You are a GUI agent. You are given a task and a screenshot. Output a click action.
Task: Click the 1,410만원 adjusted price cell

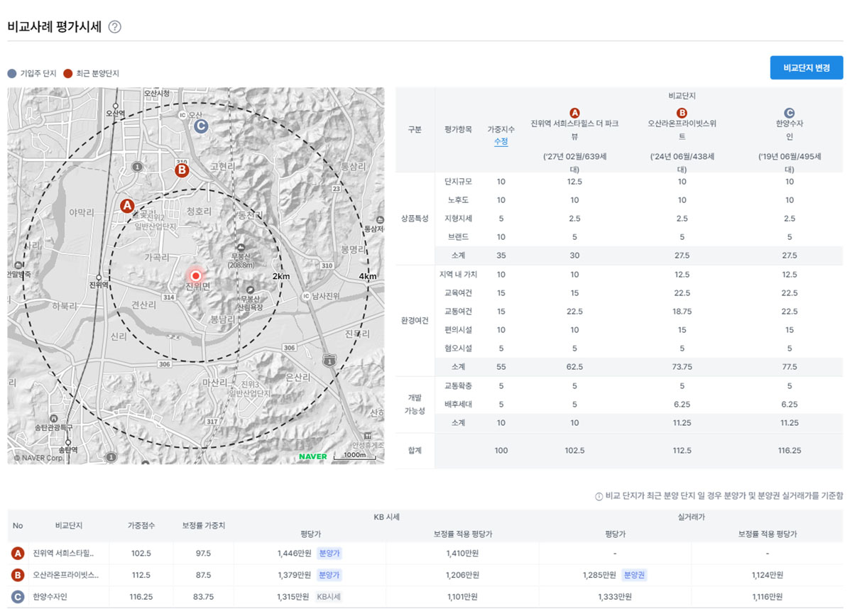pos(463,554)
